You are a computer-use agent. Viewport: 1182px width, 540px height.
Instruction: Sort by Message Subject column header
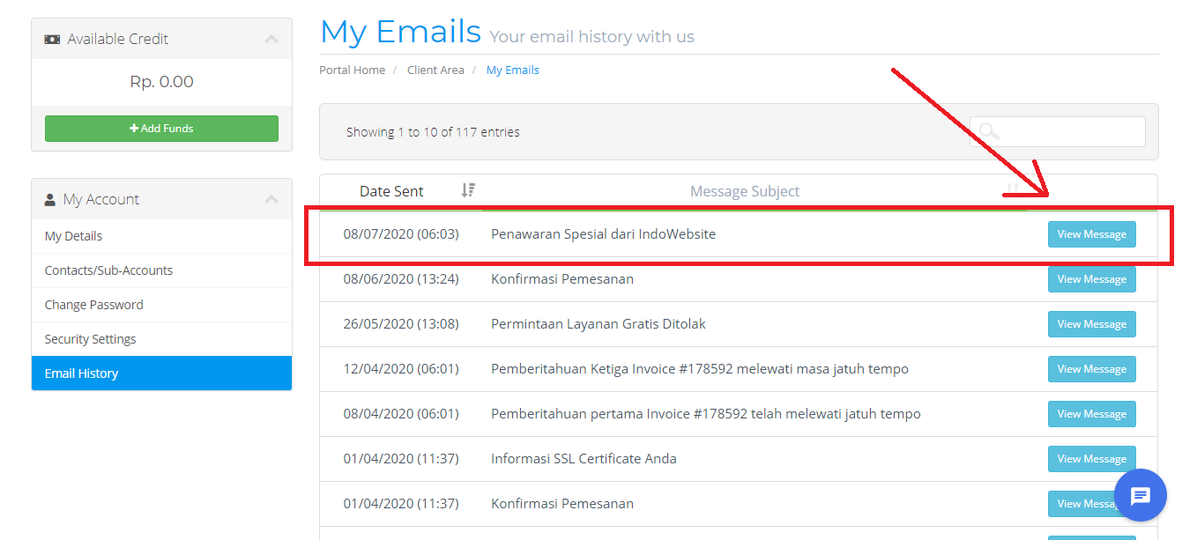pos(745,191)
